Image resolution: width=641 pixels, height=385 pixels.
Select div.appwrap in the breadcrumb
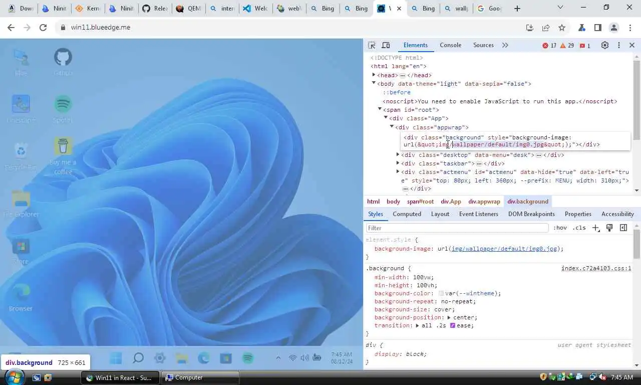pos(484,202)
